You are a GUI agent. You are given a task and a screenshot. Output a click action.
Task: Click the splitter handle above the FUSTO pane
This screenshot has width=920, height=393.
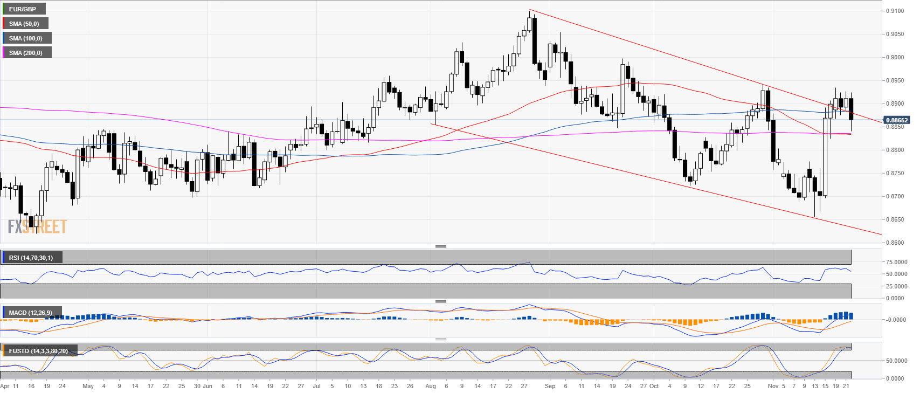tap(440, 340)
